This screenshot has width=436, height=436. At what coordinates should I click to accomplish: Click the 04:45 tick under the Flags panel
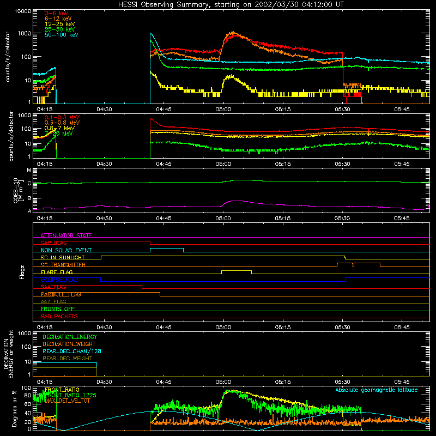tap(164, 328)
